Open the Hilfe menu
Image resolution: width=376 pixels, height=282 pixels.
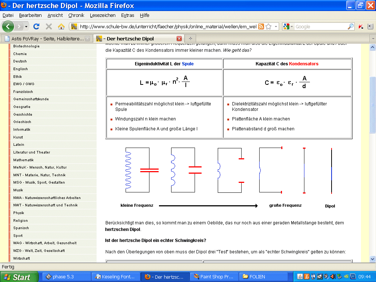click(145, 15)
